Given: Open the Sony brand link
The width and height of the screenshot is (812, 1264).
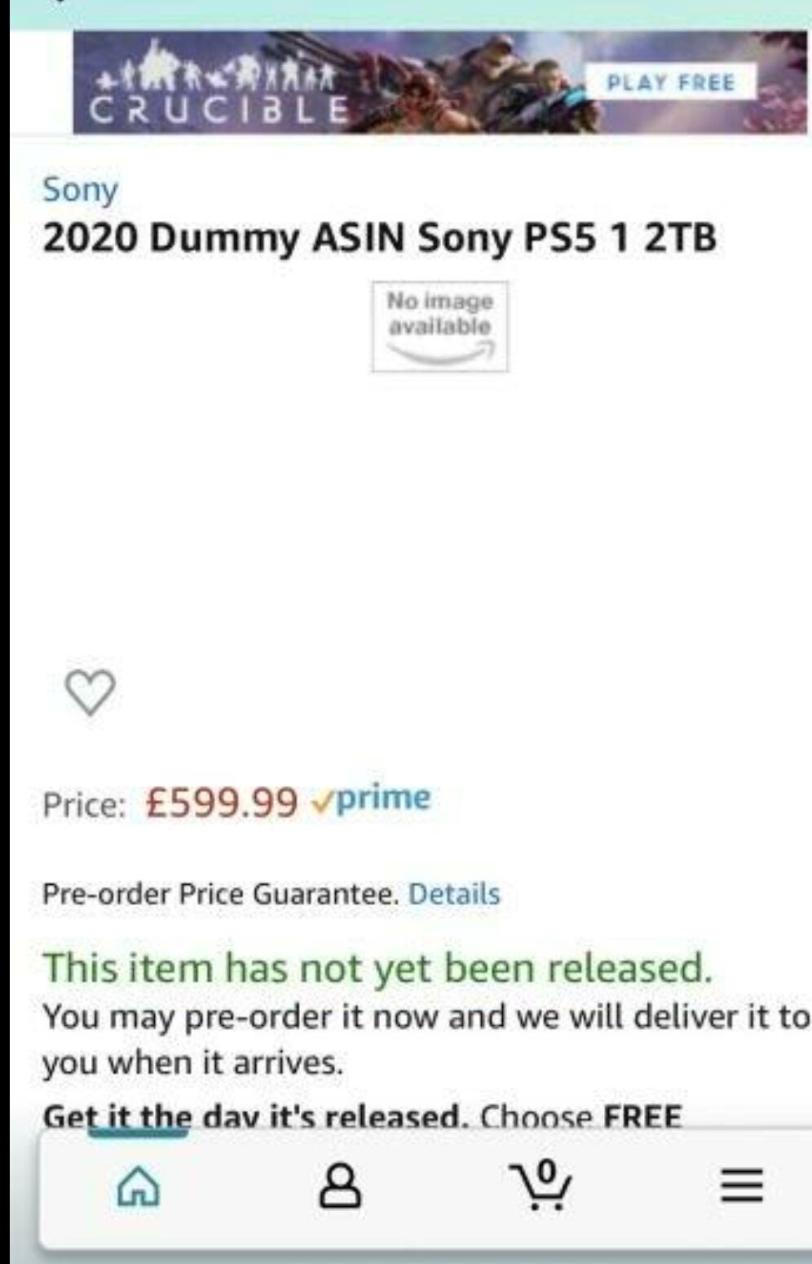Looking at the screenshot, I should coord(80,190).
